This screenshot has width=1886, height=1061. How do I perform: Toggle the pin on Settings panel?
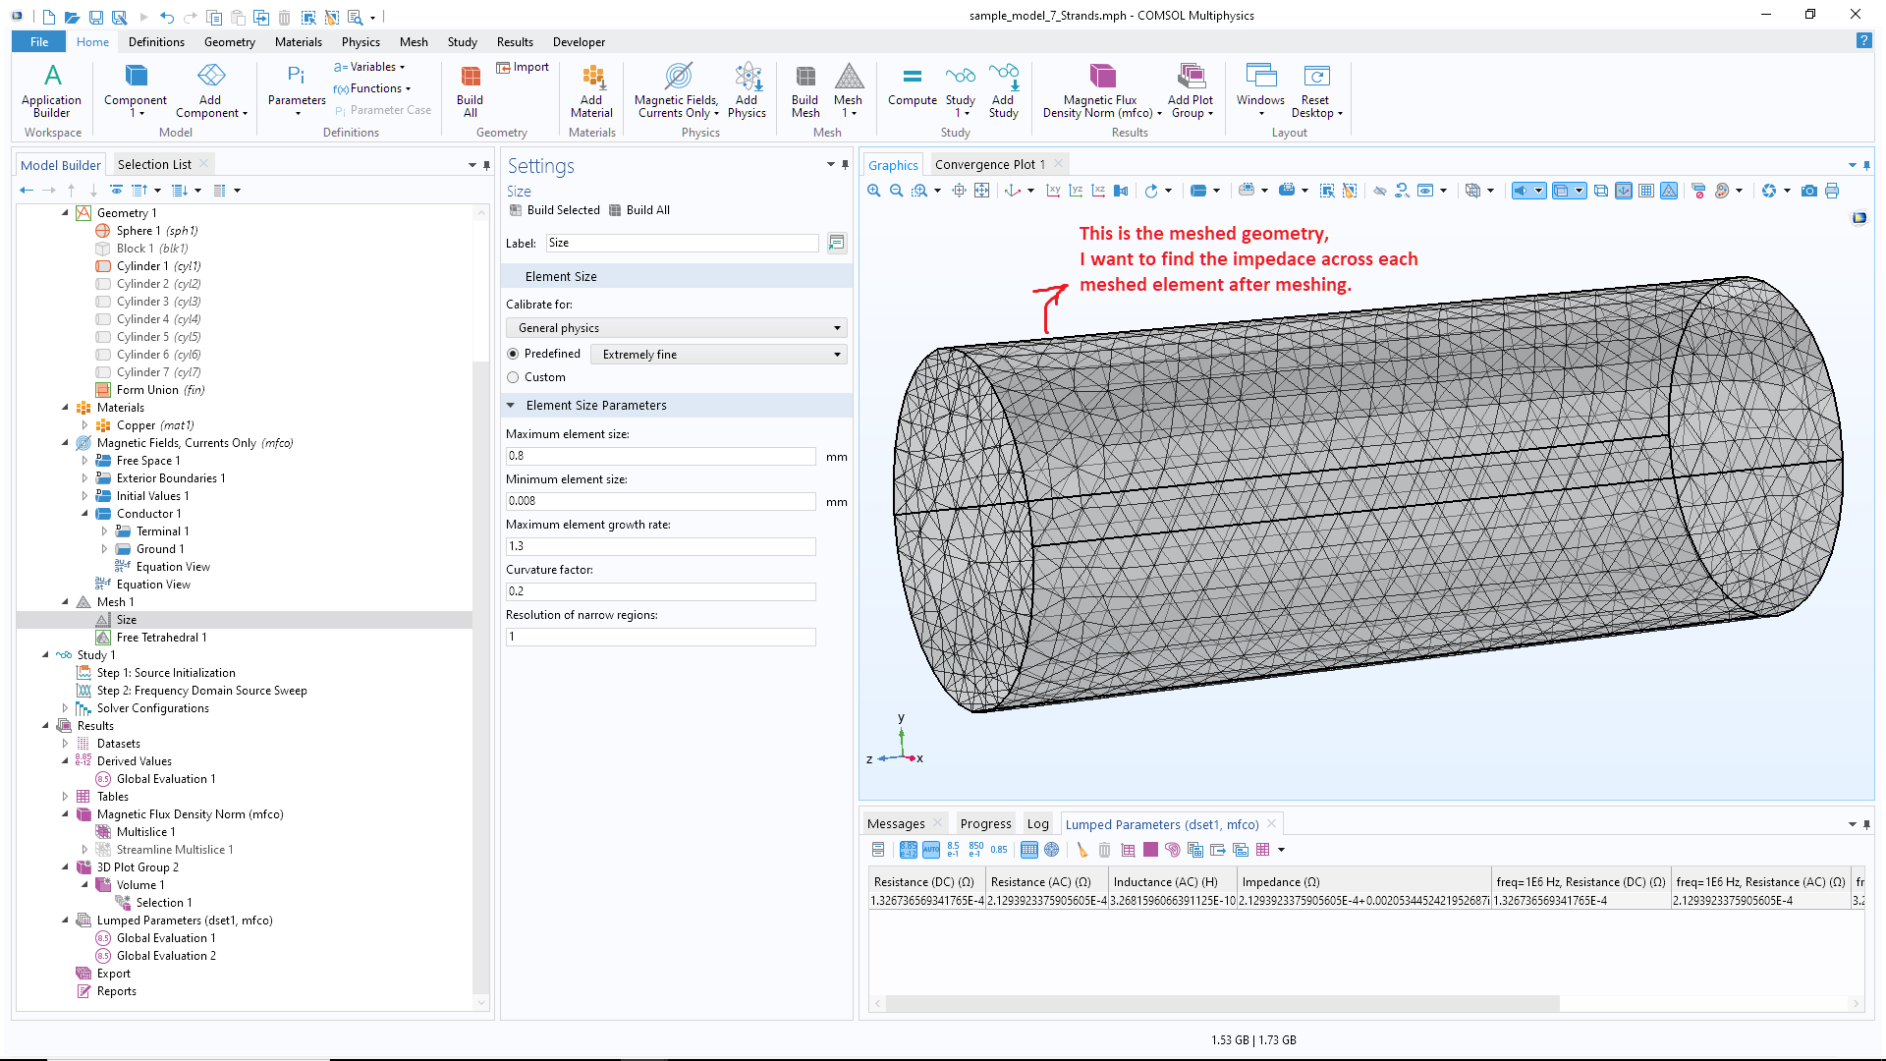pos(845,165)
